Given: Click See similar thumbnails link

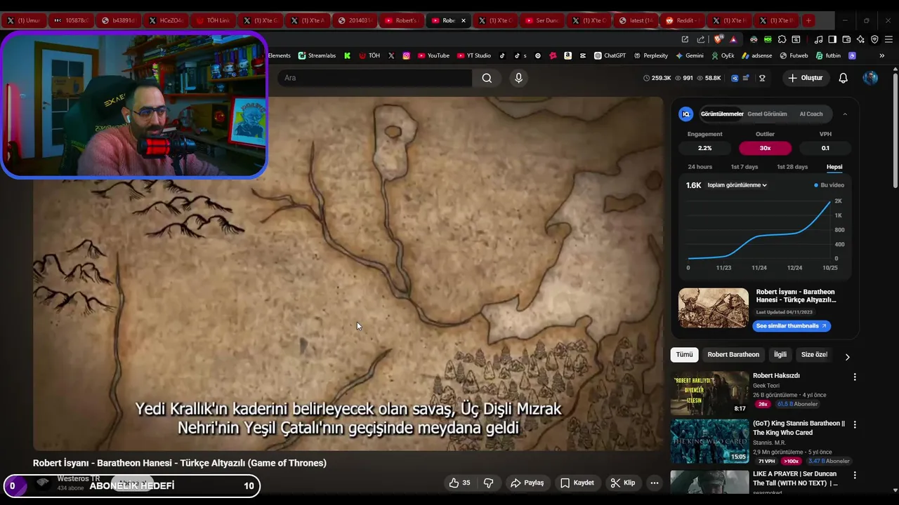Looking at the screenshot, I should click(x=792, y=325).
